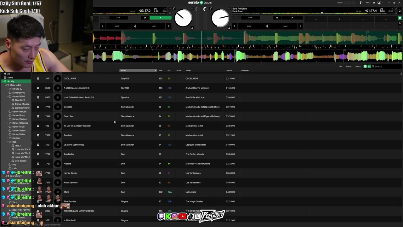Image resolution: width=403 pixels, height=227 pixels.
Task: Add cue point in first right-deck slot
Action: pos(316,19)
